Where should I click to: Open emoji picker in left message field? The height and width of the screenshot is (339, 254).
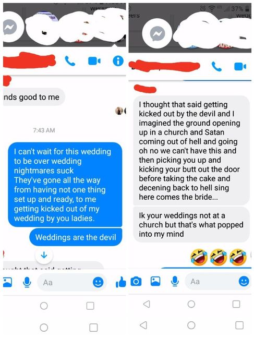98,282
